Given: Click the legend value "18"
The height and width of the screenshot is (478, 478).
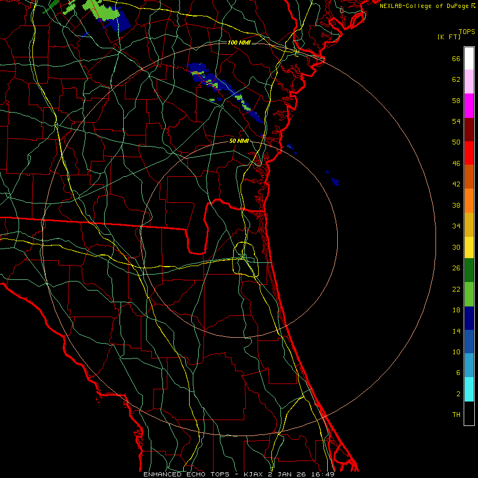Looking at the screenshot, I should coord(456,310).
